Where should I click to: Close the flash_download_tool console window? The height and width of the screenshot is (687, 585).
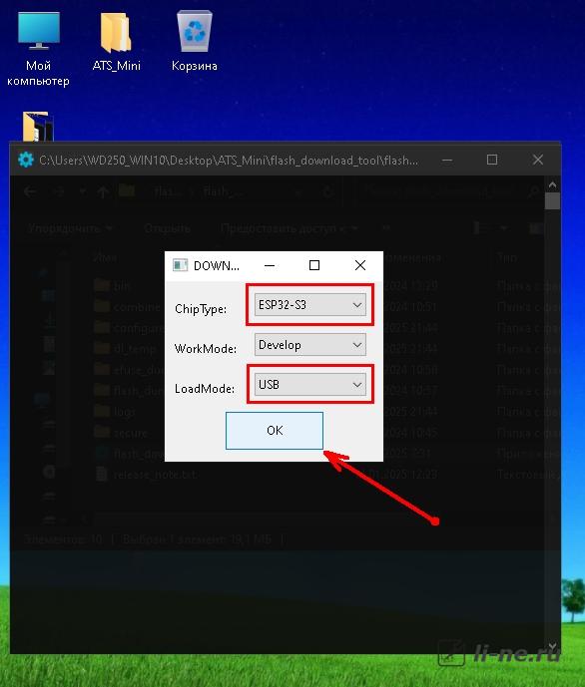[x=538, y=160]
